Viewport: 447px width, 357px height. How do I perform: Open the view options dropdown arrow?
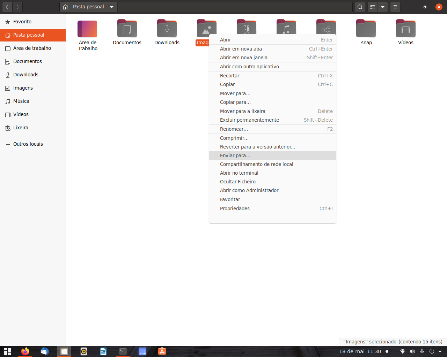(x=383, y=7)
